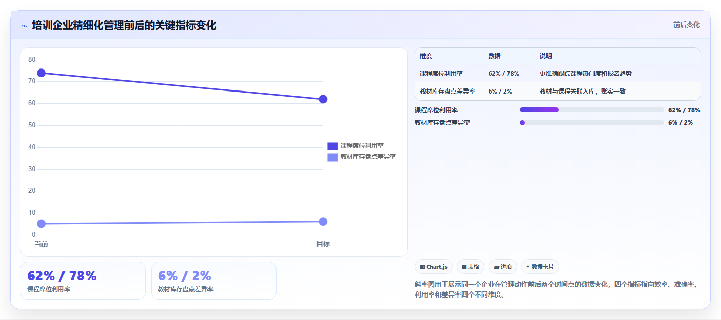The width and height of the screenshot is (721, 320).
Task: Click the icon inside the 进度 tag
Action: (x=497, y=267)
